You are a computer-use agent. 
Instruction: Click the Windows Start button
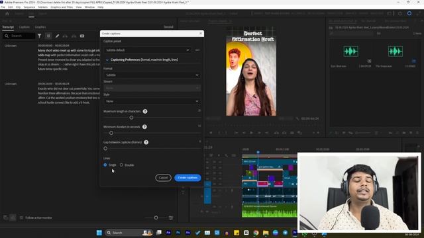pyautogui.click(x=99, y=233)
